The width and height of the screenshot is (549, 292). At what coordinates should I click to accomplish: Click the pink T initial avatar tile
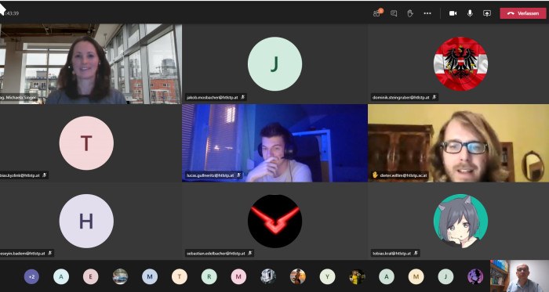pos(86,142)
